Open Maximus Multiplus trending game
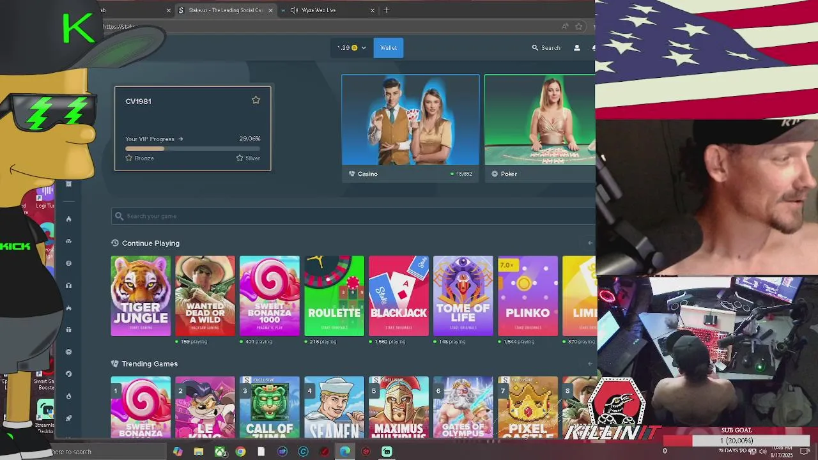 pos(399,408)
